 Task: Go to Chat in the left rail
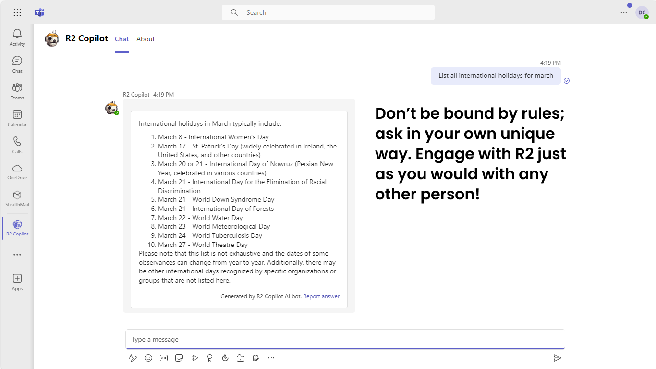(x=17, y=64)
